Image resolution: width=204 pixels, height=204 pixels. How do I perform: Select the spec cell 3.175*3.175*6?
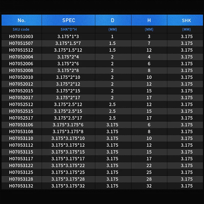(68, 125)
